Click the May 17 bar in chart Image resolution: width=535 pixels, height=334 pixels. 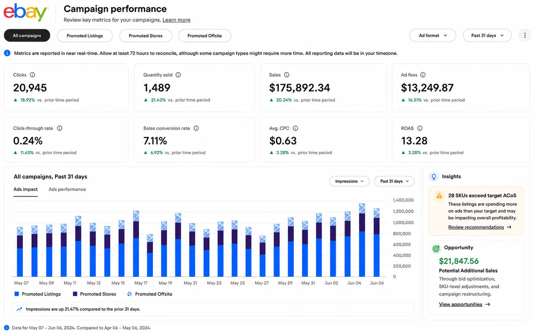[x=136, y=244]
